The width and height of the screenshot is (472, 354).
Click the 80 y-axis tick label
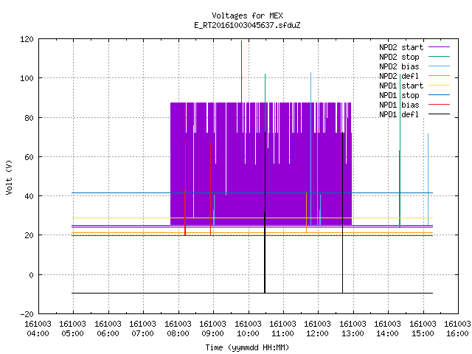(x=29, y=118)
